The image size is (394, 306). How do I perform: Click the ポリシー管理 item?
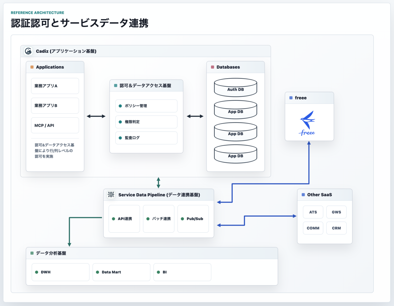(146, 106)
